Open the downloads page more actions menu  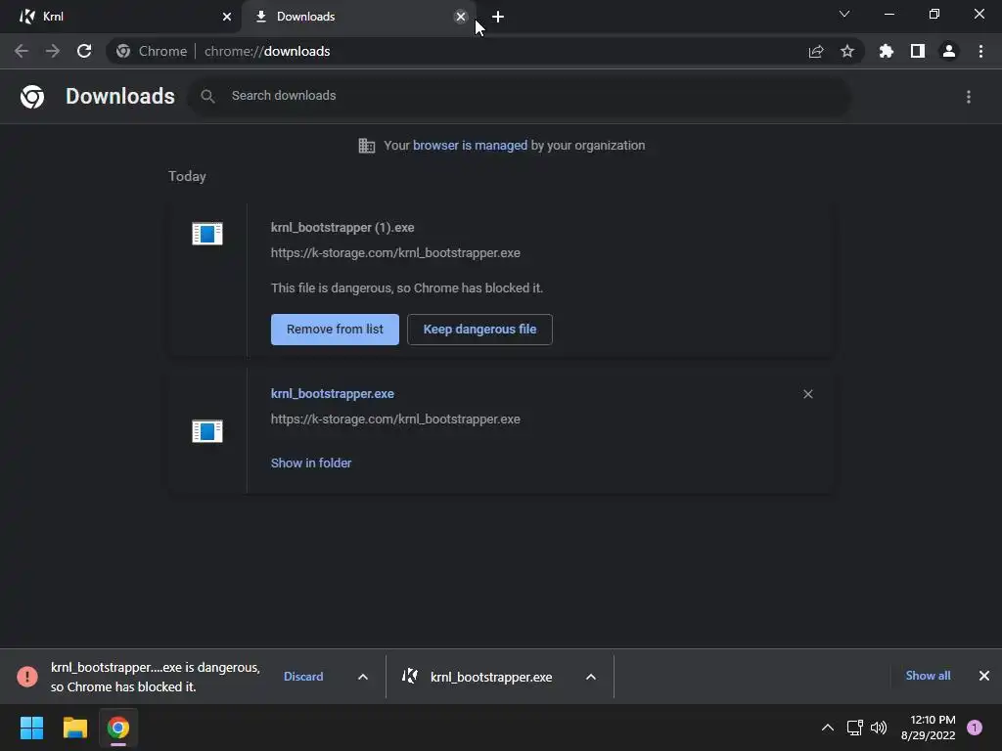969,97
